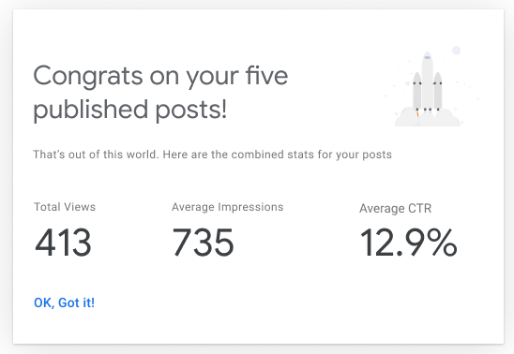Viewport: 514px width, 354px height.
Task: Click the combined stats for your posts text
Action: click(x=311, y=155)
